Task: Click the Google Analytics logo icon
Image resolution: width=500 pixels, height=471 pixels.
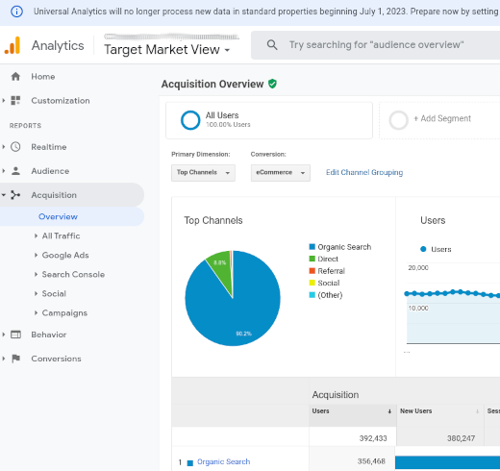Action: tap(12, 45)
